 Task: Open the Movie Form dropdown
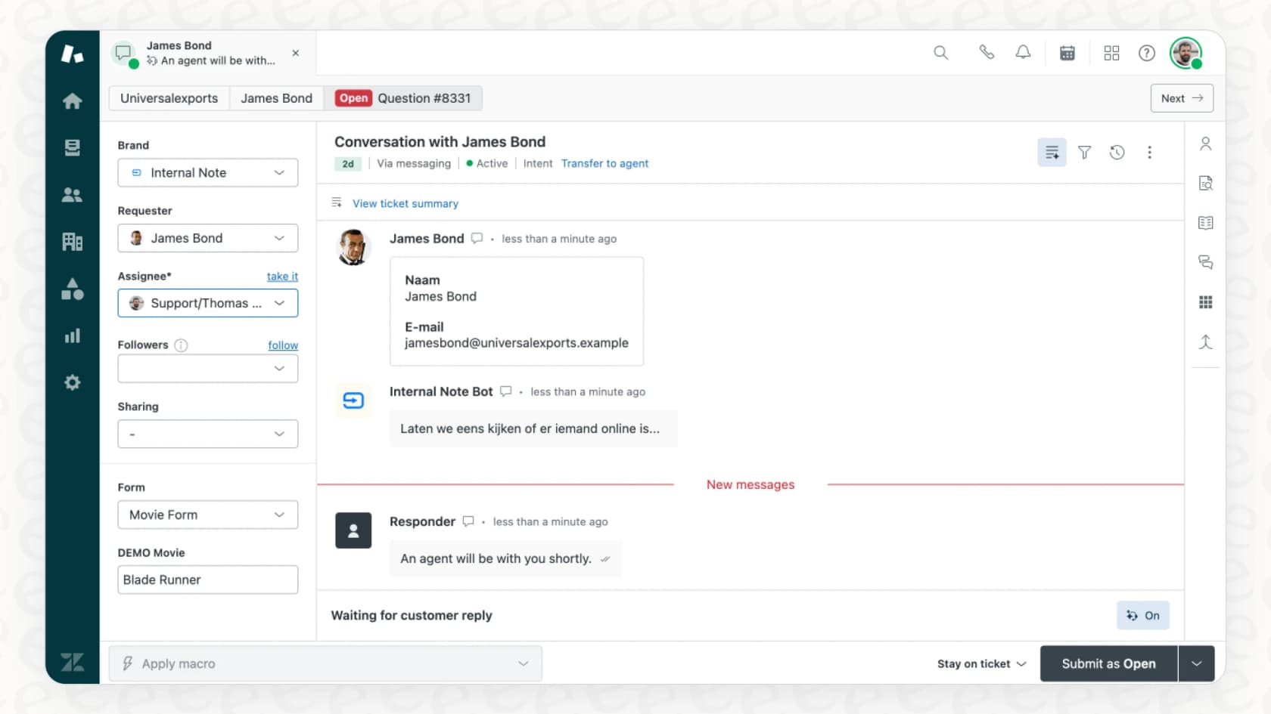(x=208, y=515)
